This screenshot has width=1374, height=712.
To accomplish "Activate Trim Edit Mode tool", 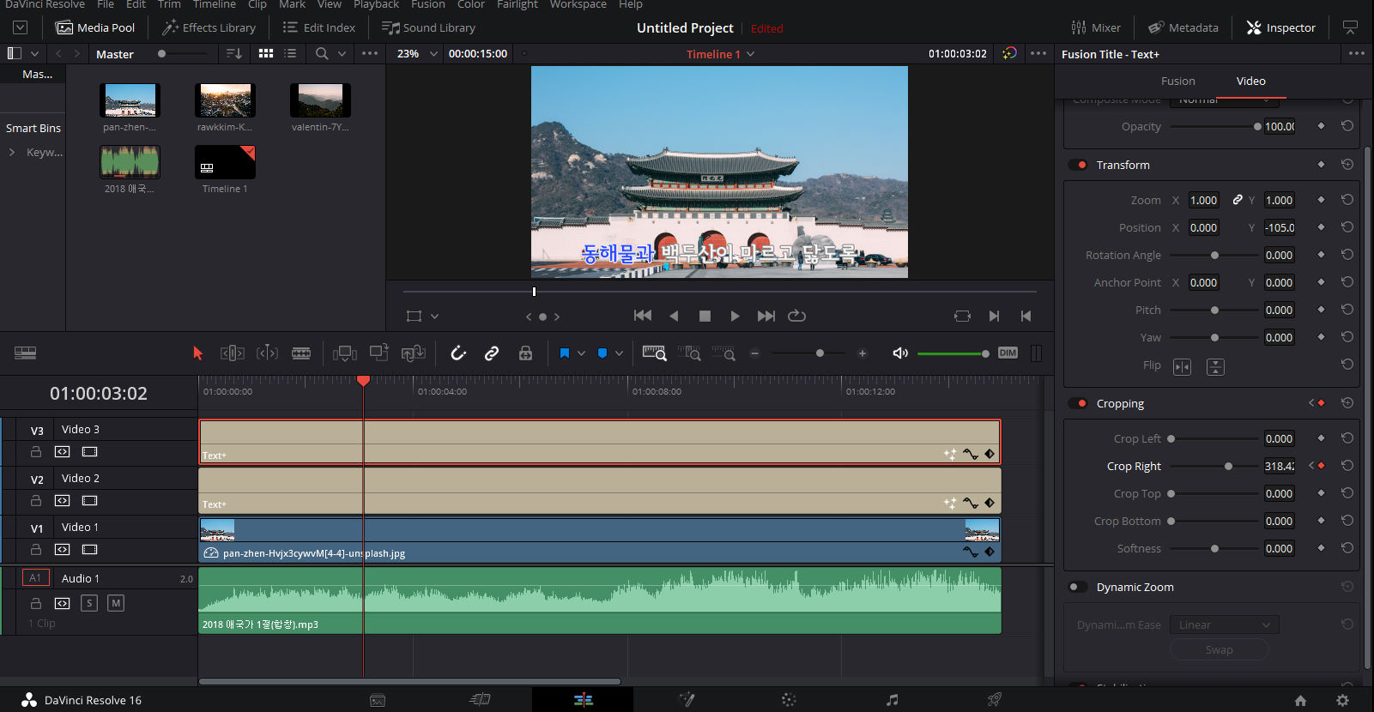I will coord(233,353).
